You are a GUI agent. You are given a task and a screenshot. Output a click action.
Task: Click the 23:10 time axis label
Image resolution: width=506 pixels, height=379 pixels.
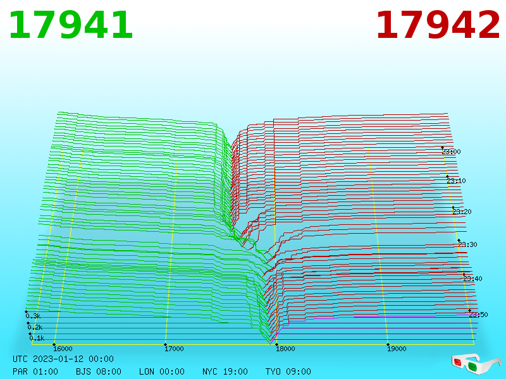(456, 181)
